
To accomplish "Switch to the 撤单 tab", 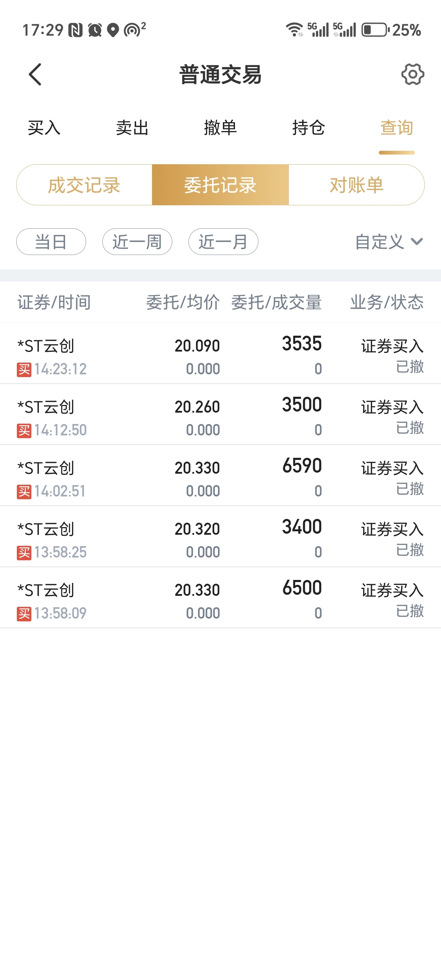I will pos(220,128).
